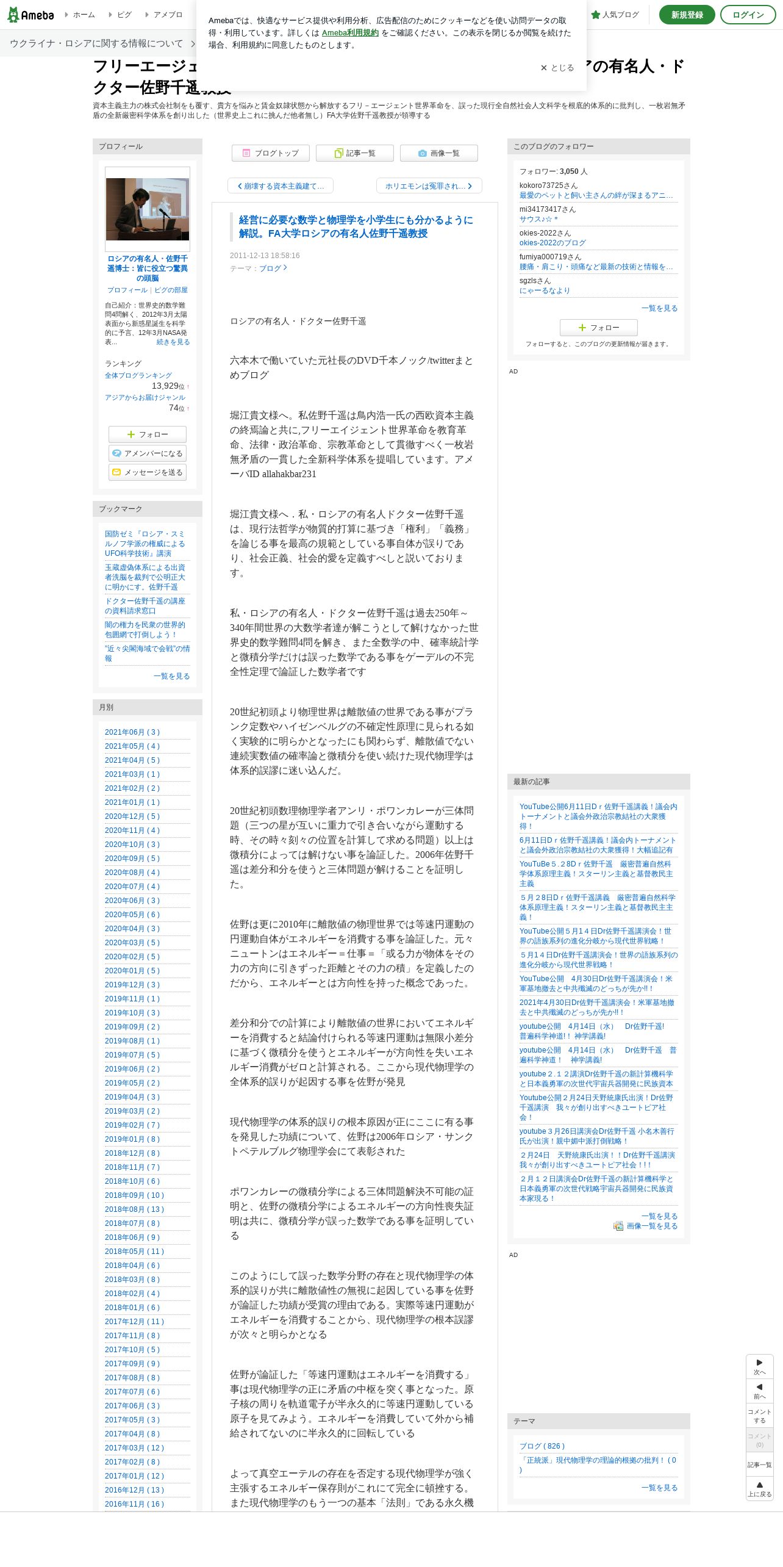Viewport: 783px width, 1567px height.
Task: Open profile name ロシアの有名人・佐野千遥博士
Action: point(148,268)
